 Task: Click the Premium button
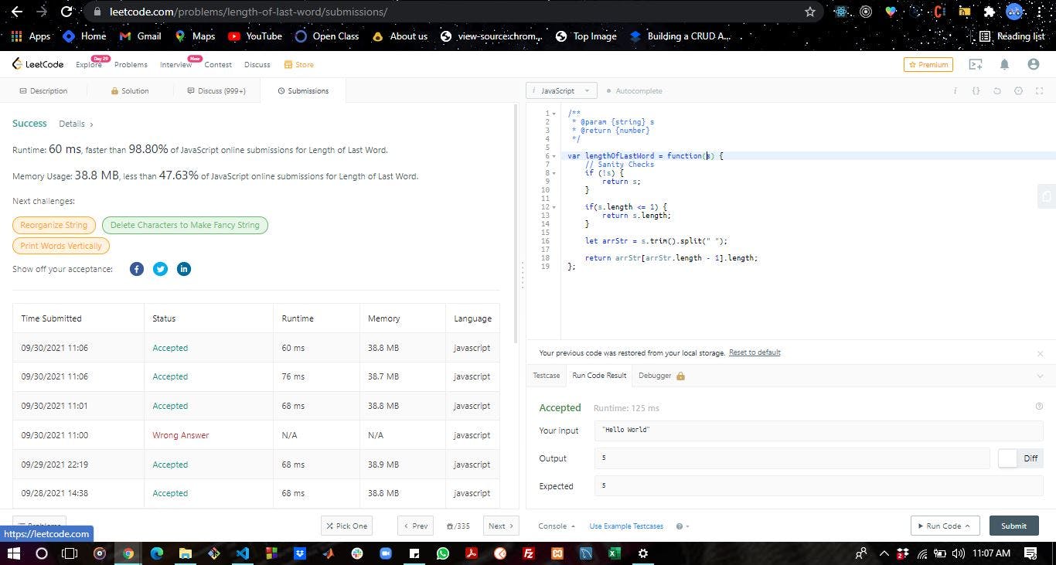928,65
